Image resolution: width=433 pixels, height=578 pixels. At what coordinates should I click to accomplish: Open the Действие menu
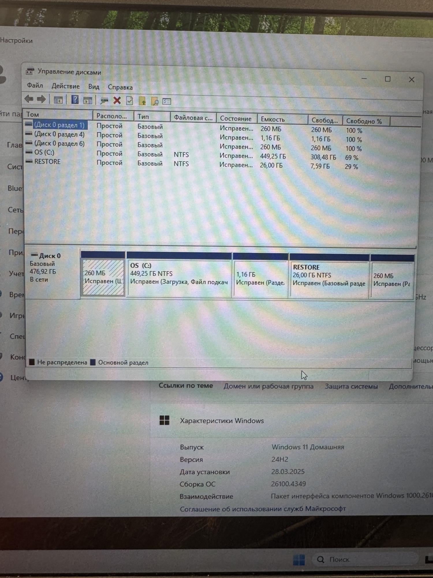coord(66,86)
